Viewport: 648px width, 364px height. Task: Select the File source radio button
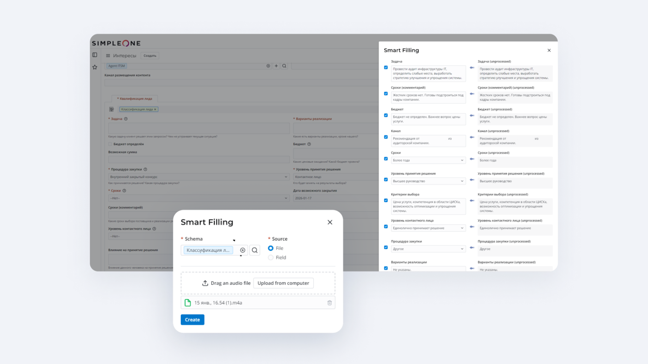271,248
